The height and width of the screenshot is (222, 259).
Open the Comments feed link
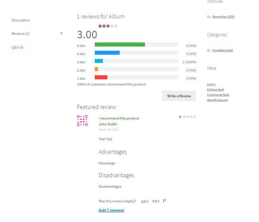218,95
